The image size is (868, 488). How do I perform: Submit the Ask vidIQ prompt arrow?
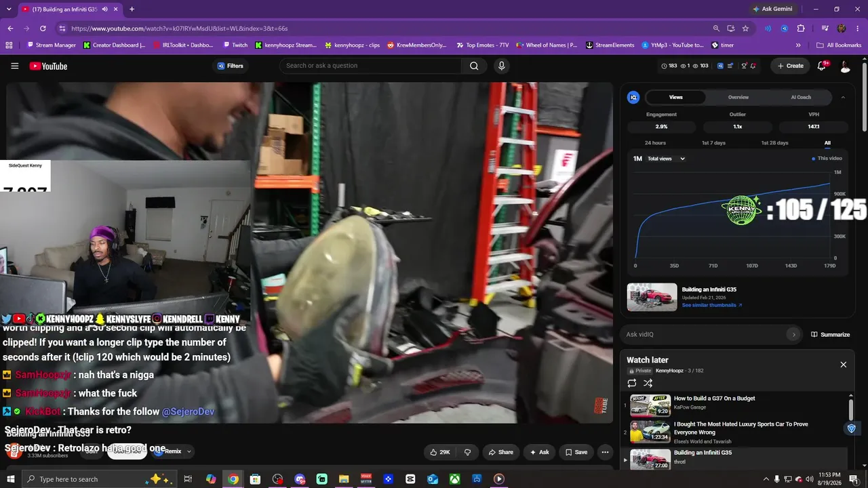793,334
